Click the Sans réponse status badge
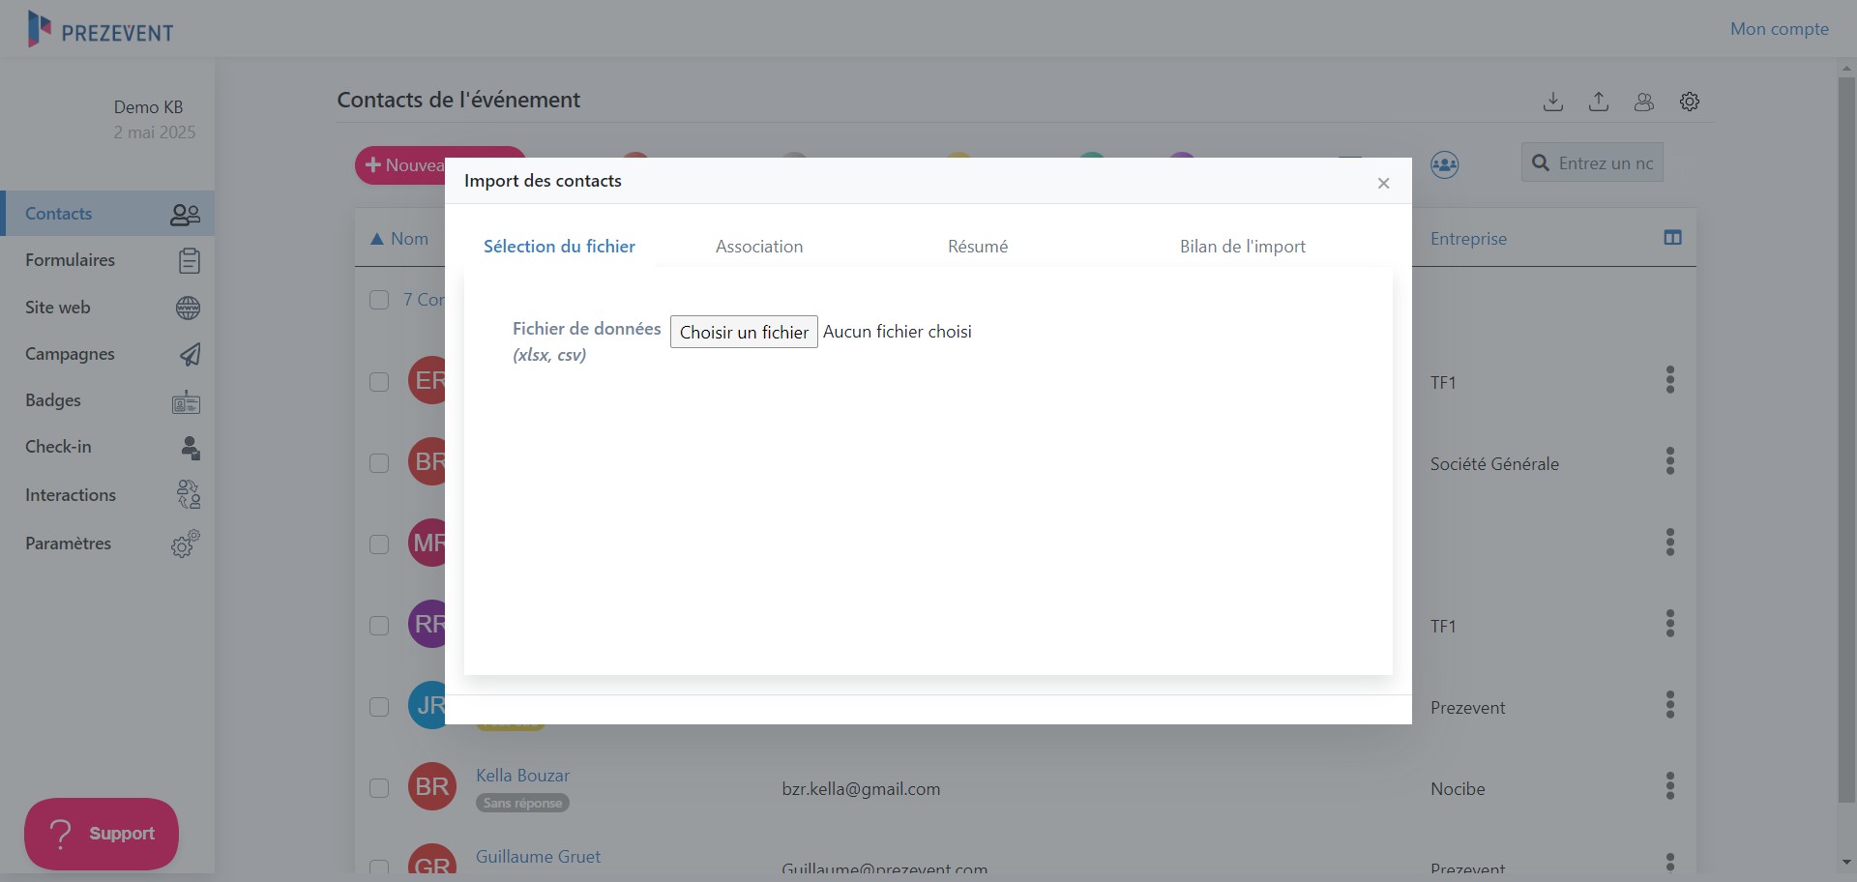This screenshot has width=1857, height=882. point(522,803)
